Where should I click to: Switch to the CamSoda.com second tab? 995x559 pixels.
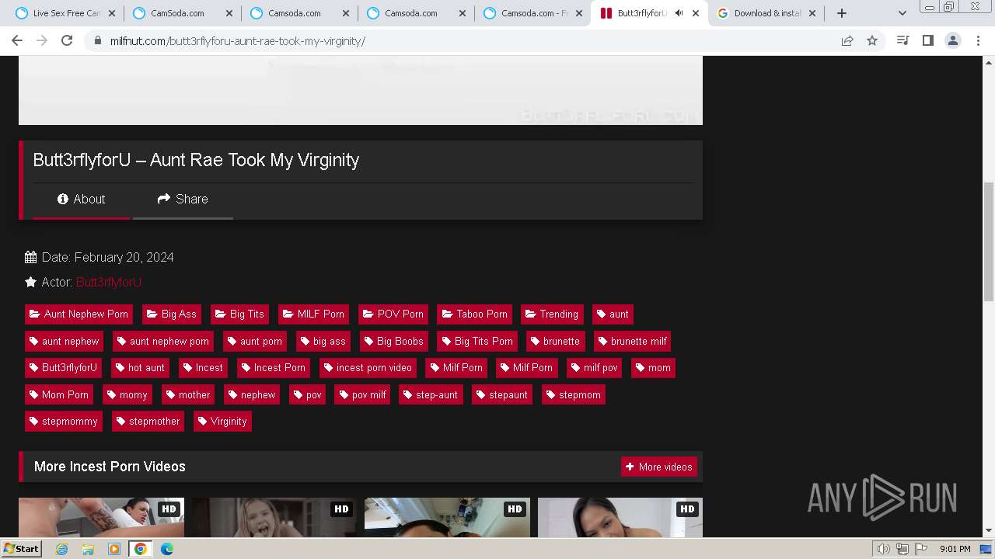[183, 13]
